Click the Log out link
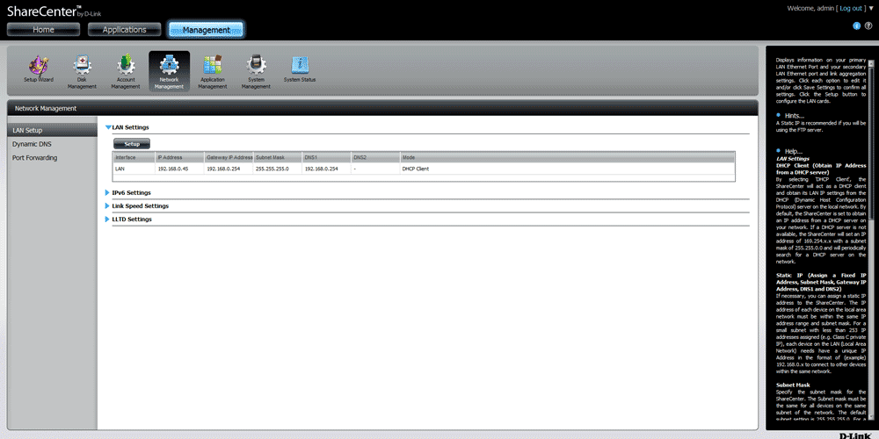 (x=851, y=7)
